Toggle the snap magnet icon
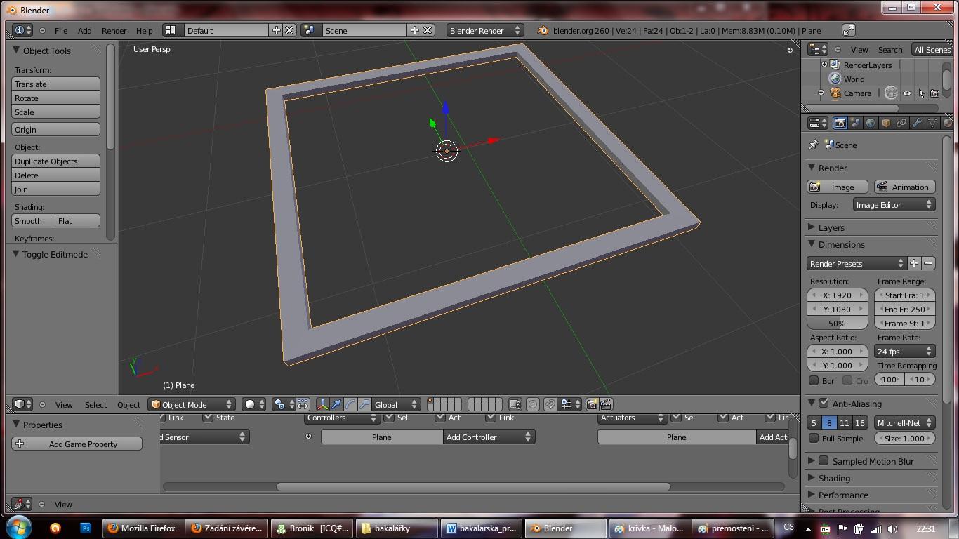The height and width of the screenshot is (539, 959). pyautogui.click(x=550, y=404)
